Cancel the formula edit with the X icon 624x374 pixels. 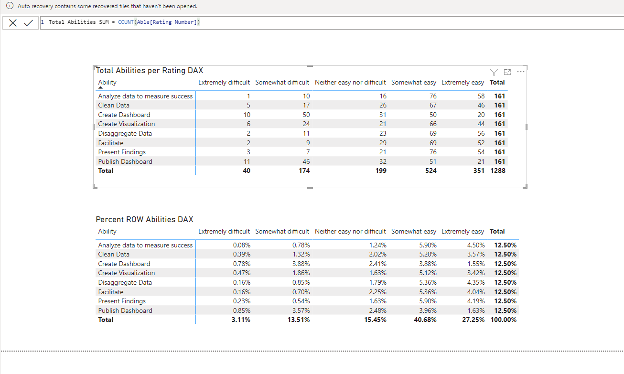coord(13,22)
